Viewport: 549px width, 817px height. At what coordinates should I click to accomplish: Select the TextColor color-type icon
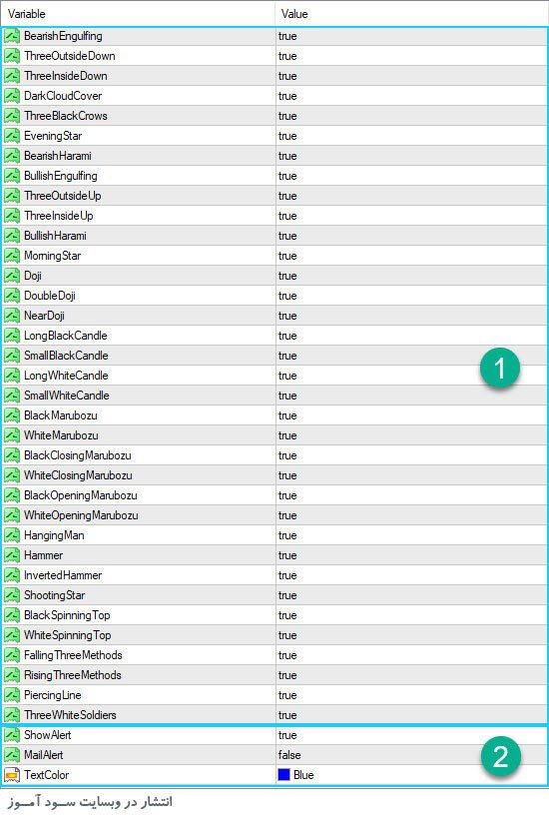pyautogui.click(x=12, y=775)
